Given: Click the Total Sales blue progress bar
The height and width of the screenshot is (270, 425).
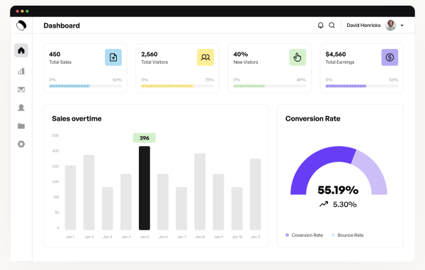Looking at the screenshot, I should coord(86,86).
